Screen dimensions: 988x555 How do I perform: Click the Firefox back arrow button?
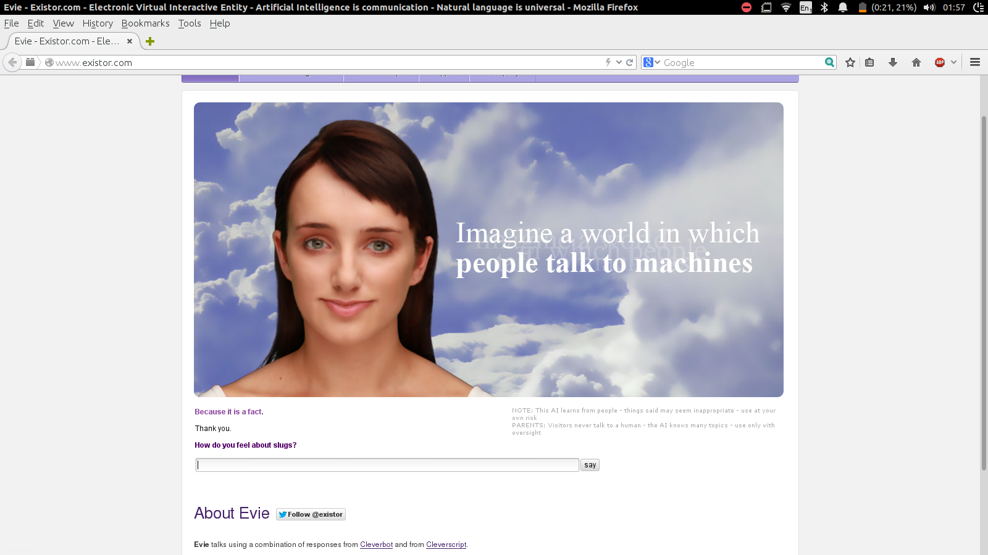12,62
